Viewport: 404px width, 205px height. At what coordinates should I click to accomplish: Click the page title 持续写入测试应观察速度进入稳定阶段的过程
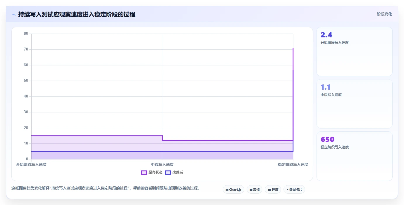pyautogui.click(x=77, y=15)
